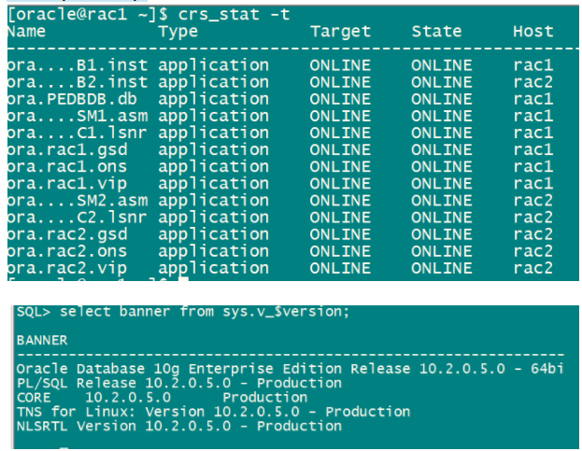Click the [oracle@rac1 ~]$ shell prompt
The height and width of the screenshot is (451, 582).
[x=88, y=15]
